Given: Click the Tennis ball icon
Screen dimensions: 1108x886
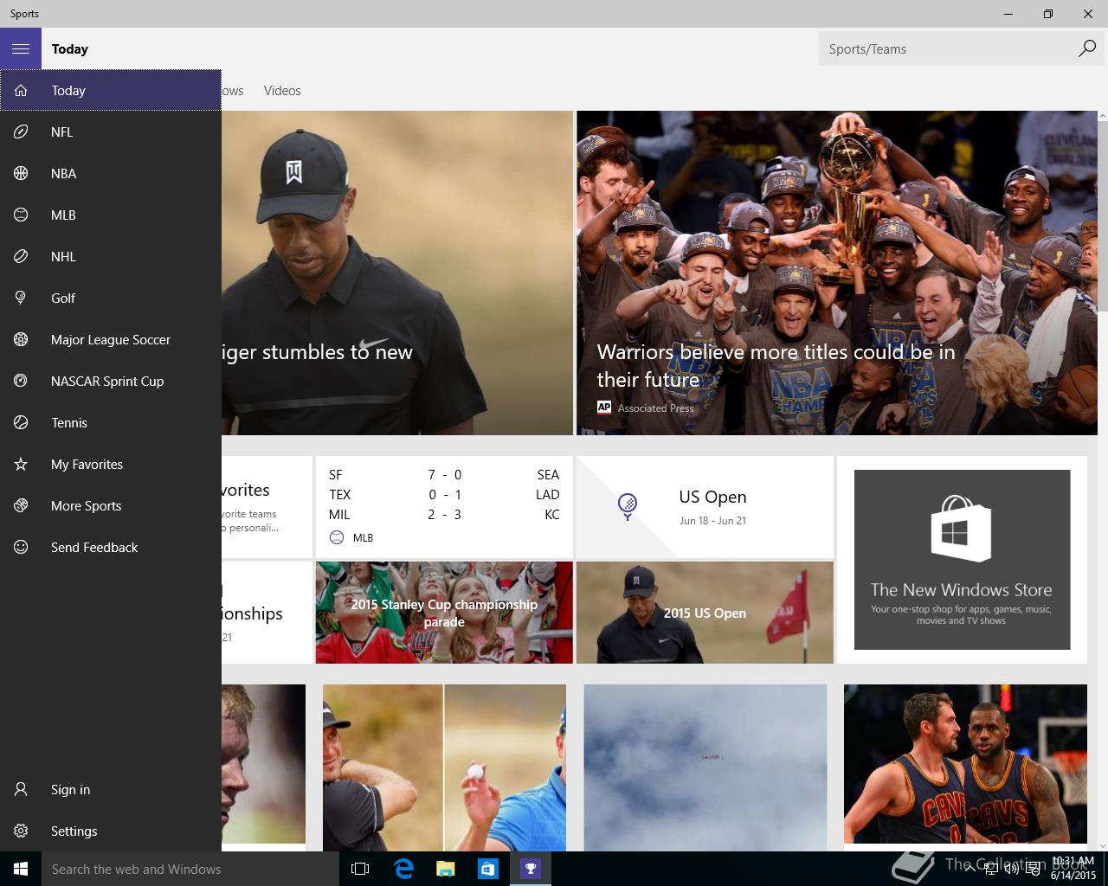Looking at the screenshot, I should (x=21, y=422).
